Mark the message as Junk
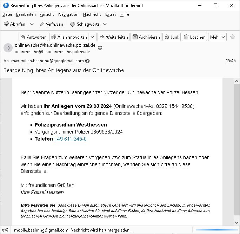240x234 pixels. [171, 37]
